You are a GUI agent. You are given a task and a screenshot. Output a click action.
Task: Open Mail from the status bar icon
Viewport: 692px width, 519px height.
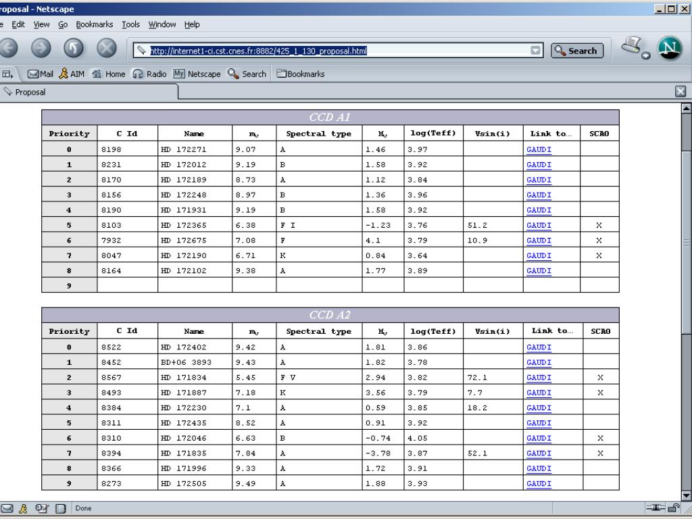(7, 508)
